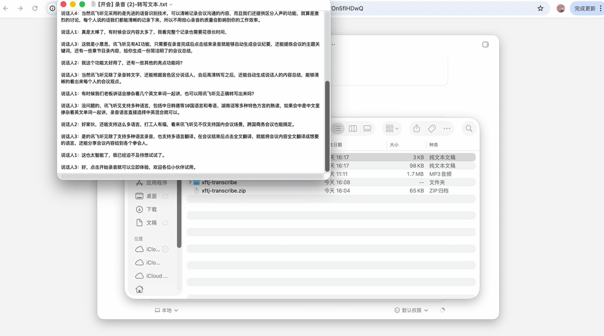Open 应用程序 in the Finder sidebar

click(152, 183)
